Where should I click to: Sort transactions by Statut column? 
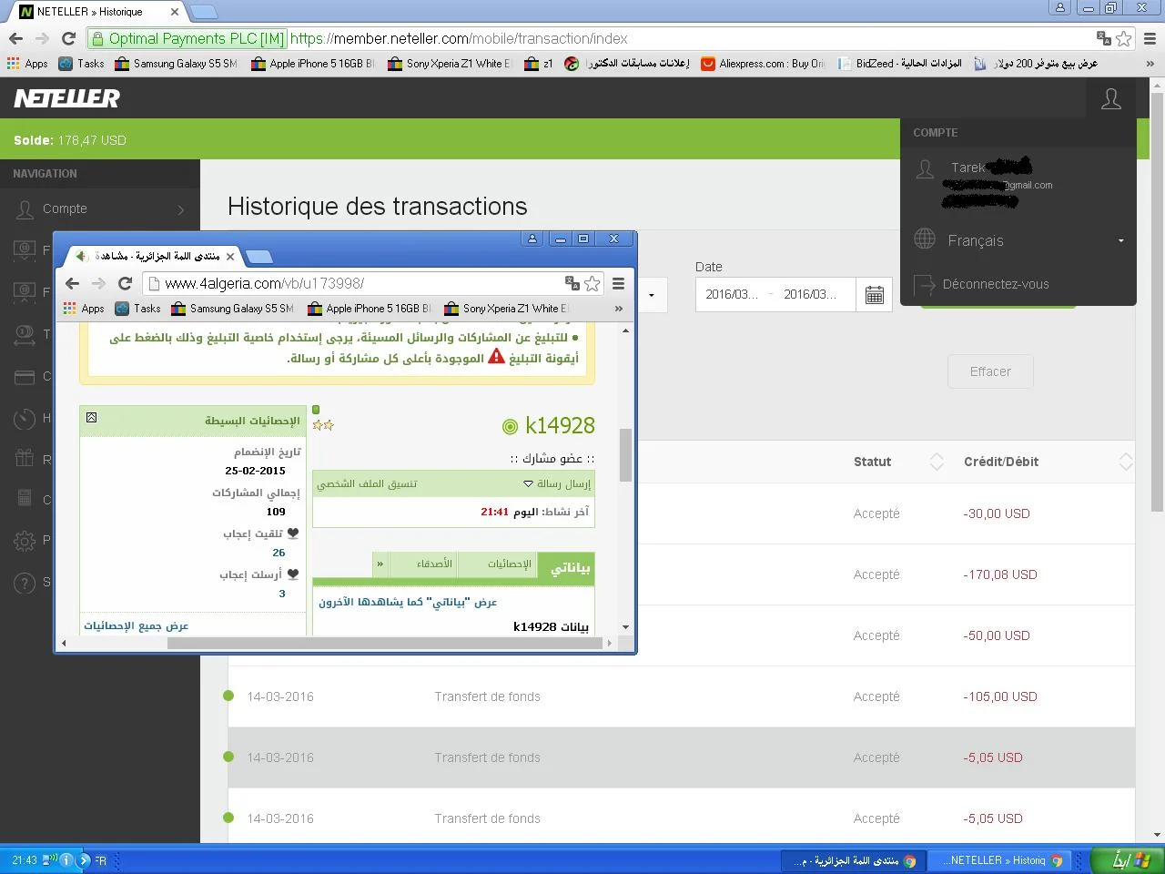tap(937, 462)
